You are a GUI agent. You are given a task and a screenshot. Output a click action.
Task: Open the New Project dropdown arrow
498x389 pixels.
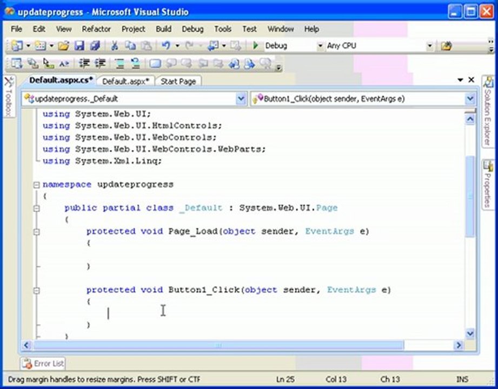click(x=28, y=46)
